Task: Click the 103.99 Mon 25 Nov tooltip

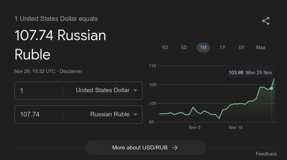Action: click(x=250, y=73)
